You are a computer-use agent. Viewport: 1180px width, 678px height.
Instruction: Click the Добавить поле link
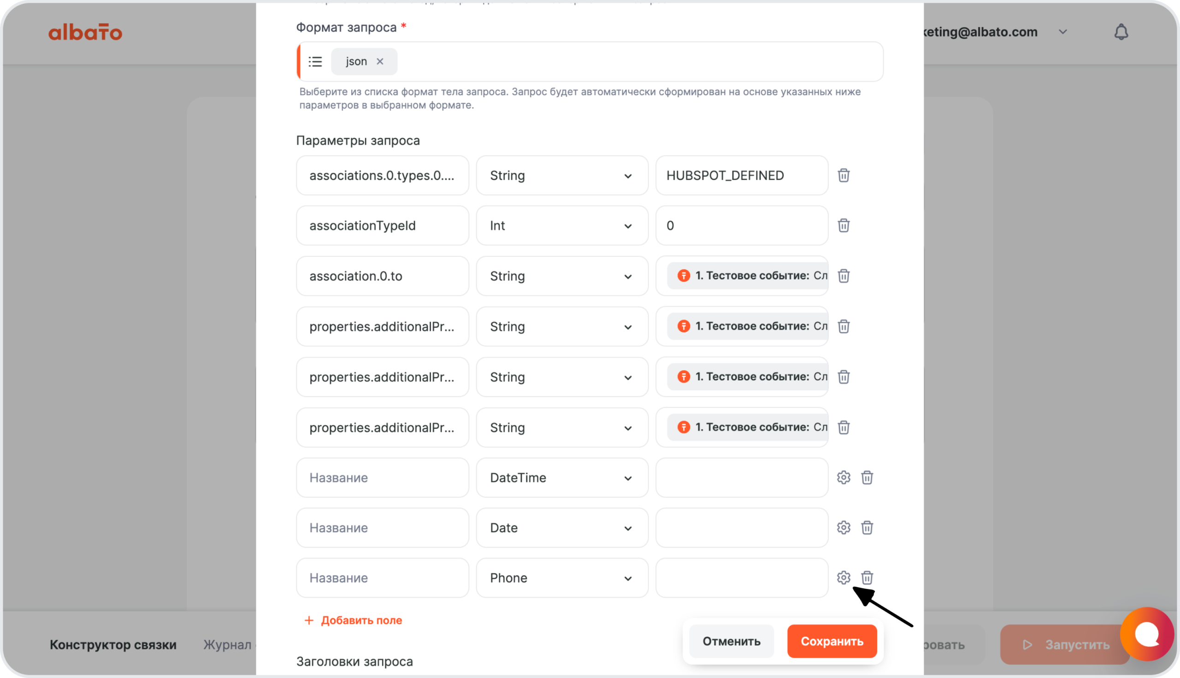pyautogui.click(x=354, y=620)
